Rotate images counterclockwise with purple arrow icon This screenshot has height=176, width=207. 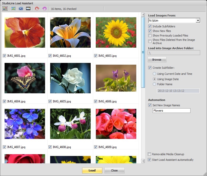point(44,9)
